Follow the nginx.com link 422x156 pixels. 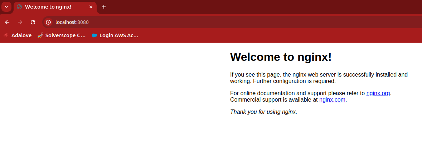332,100
